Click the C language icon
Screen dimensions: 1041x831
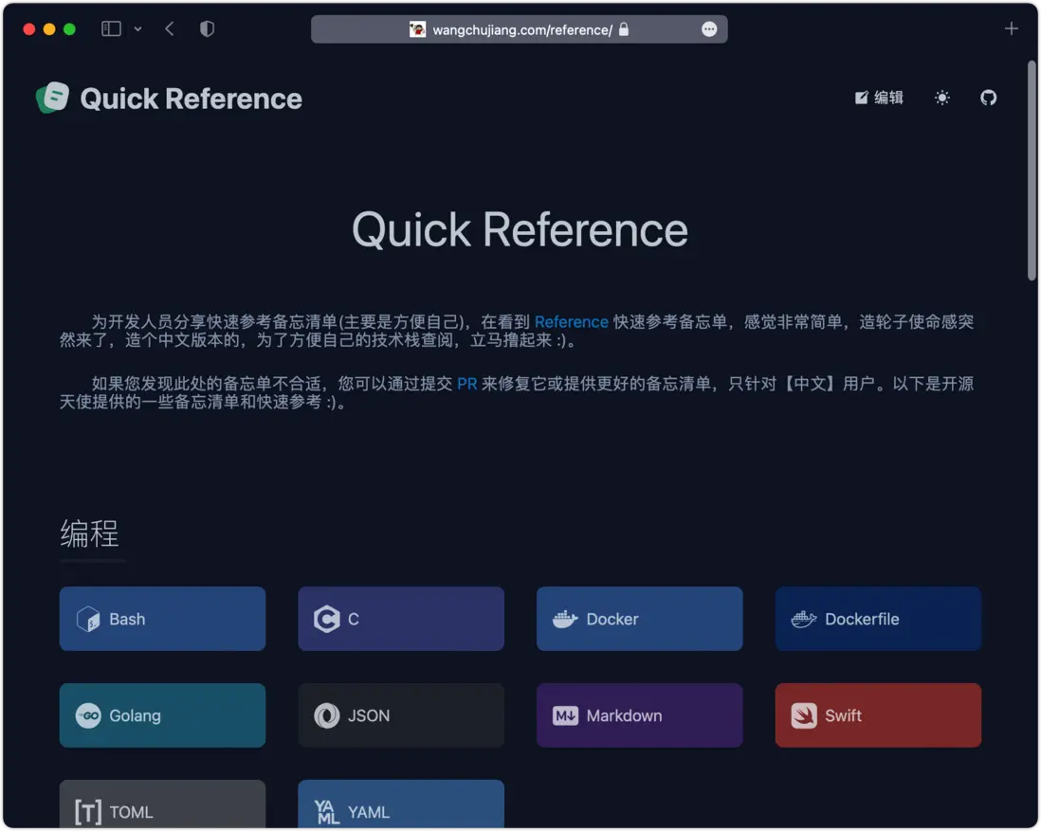pos(326,619)
